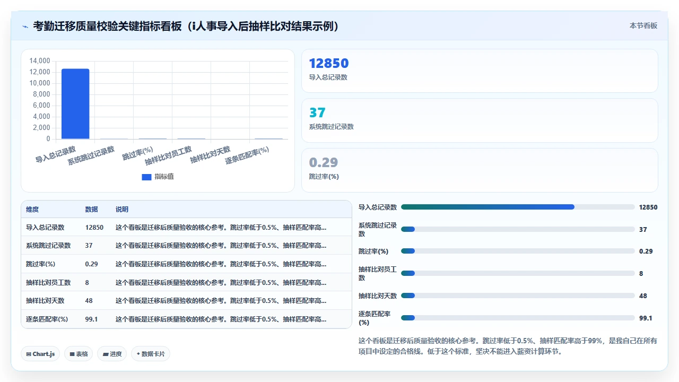
Task: Click the 0.29 value in table
Action: coord(91,264)
